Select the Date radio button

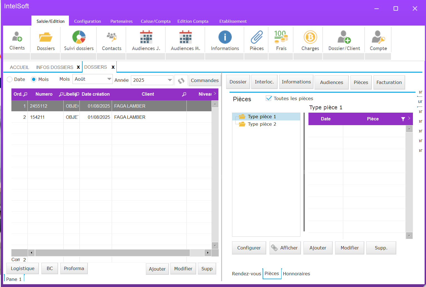10,80
